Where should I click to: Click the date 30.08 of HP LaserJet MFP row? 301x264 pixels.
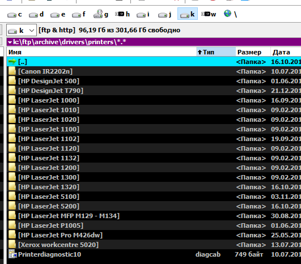tap(286, 216)
